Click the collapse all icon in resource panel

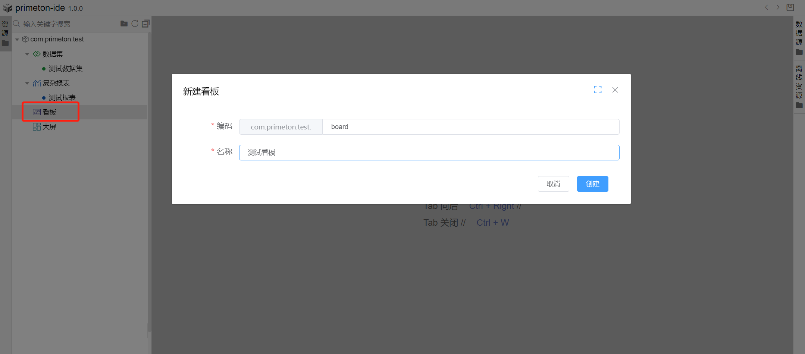(x=145, y=24)
